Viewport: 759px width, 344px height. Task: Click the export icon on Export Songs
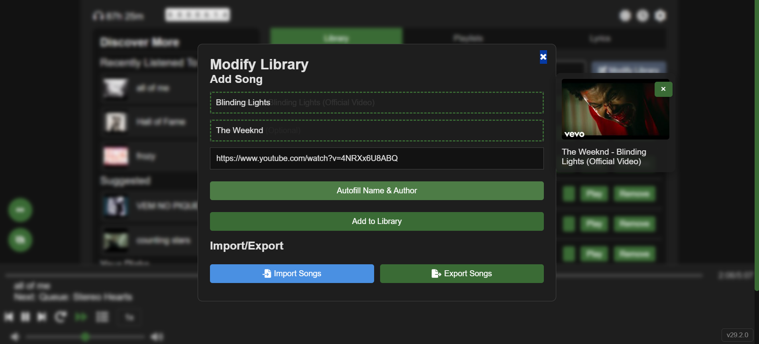click(x=436, y=273)
